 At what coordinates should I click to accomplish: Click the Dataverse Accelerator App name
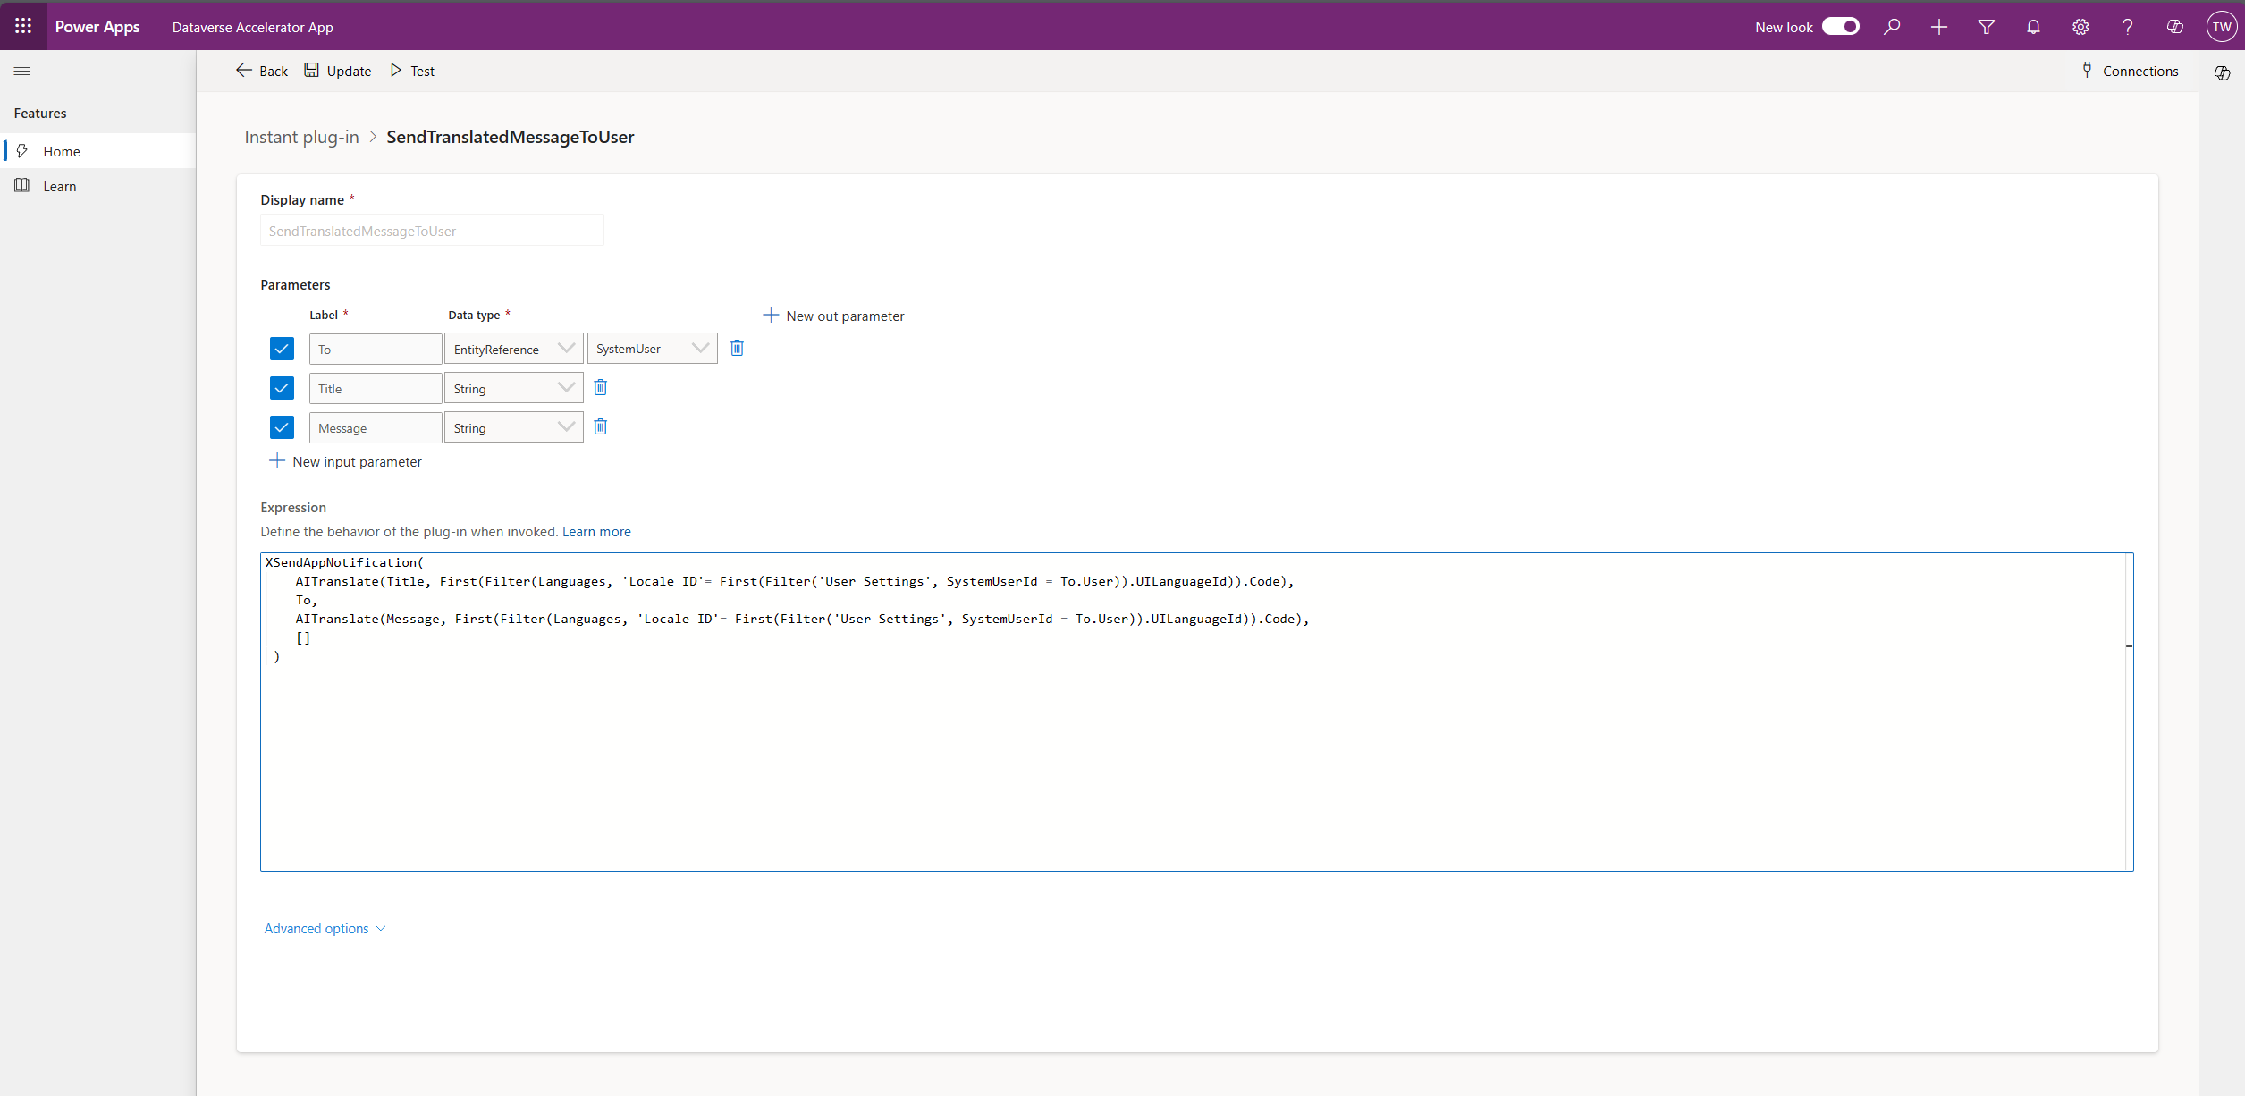point(252,28)
